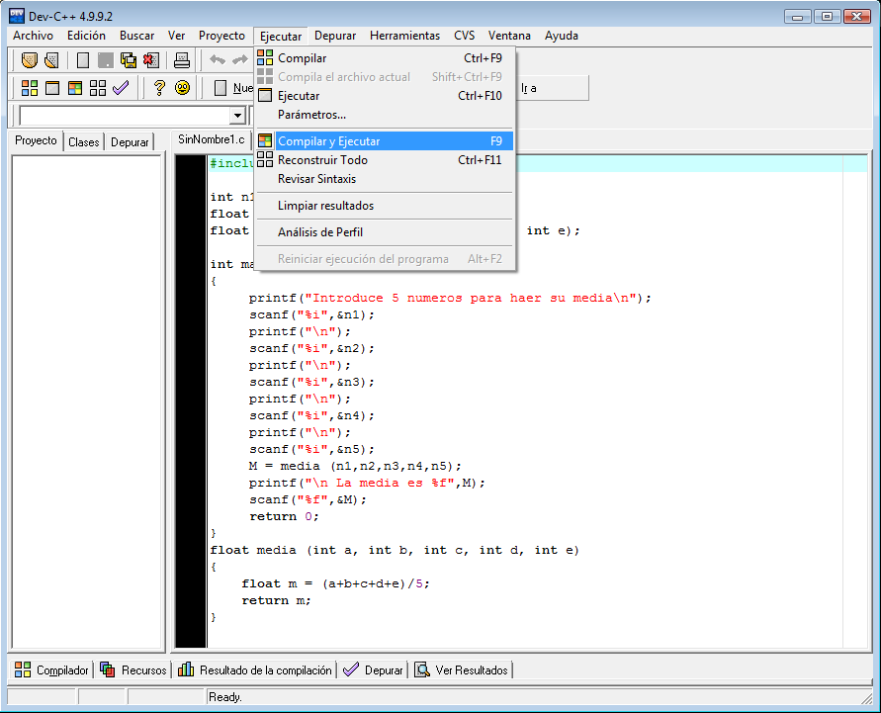Click the Dev-C++ title bar application icon
Image resolution: width=881 pixels, height=713 pixels.
[17, 16]
